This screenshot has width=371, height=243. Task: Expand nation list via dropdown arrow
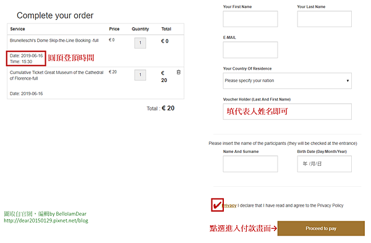348,81
